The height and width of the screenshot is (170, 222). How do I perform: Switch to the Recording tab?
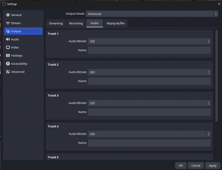pos(76,23)
